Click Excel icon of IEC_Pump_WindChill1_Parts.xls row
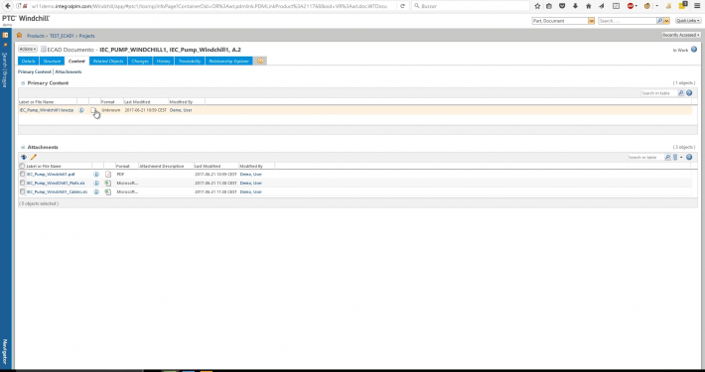705x372 pixels. click(108, 183)
